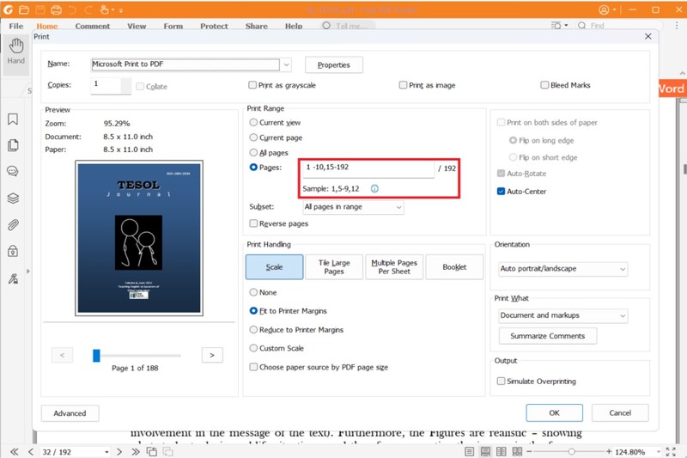Open the Attachments paperclip panel
The height and width of the screenshot is (458, 687).
(13, 225)
